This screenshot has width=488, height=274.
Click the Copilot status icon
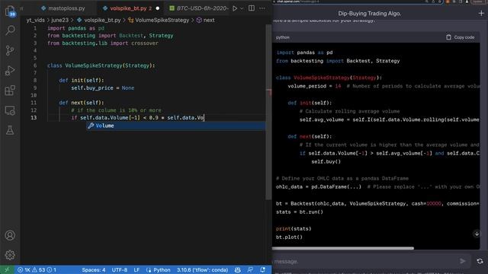coord(237,269)
